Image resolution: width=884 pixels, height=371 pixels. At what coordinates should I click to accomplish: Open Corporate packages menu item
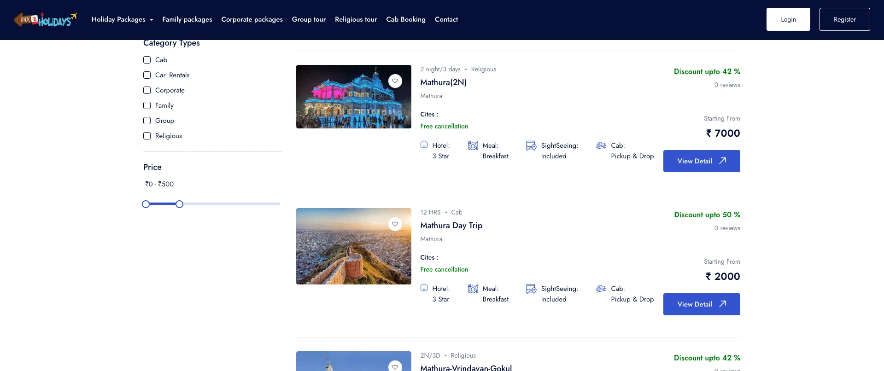[252, 19]
